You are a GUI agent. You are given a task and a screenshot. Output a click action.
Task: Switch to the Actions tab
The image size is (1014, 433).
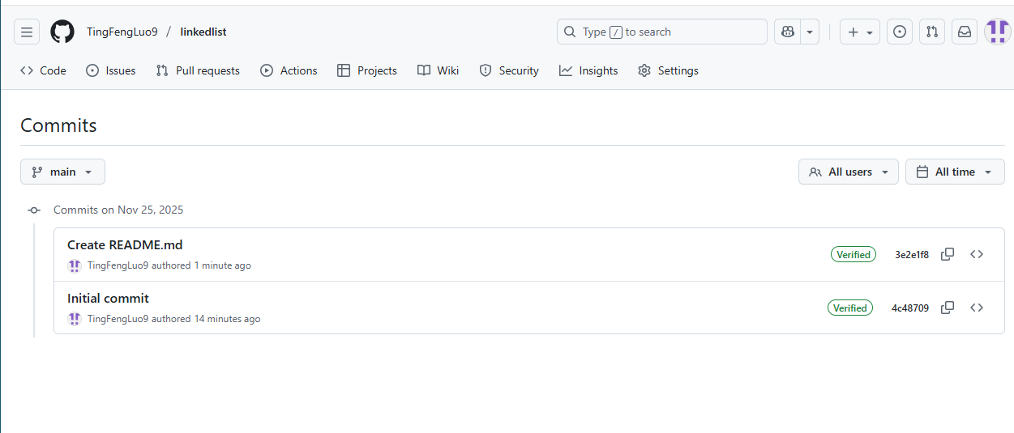[x=289, y=70]
